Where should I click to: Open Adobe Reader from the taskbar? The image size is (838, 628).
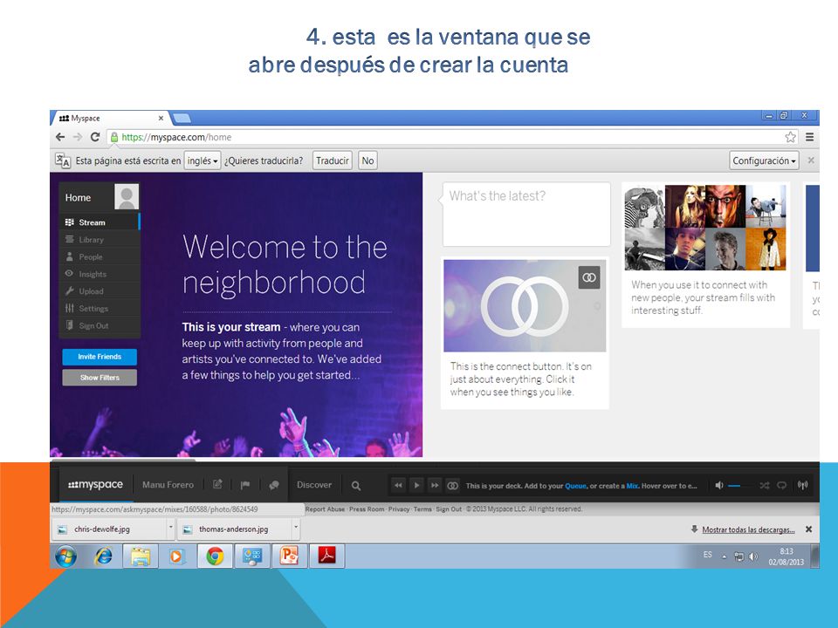click(326, 556)
